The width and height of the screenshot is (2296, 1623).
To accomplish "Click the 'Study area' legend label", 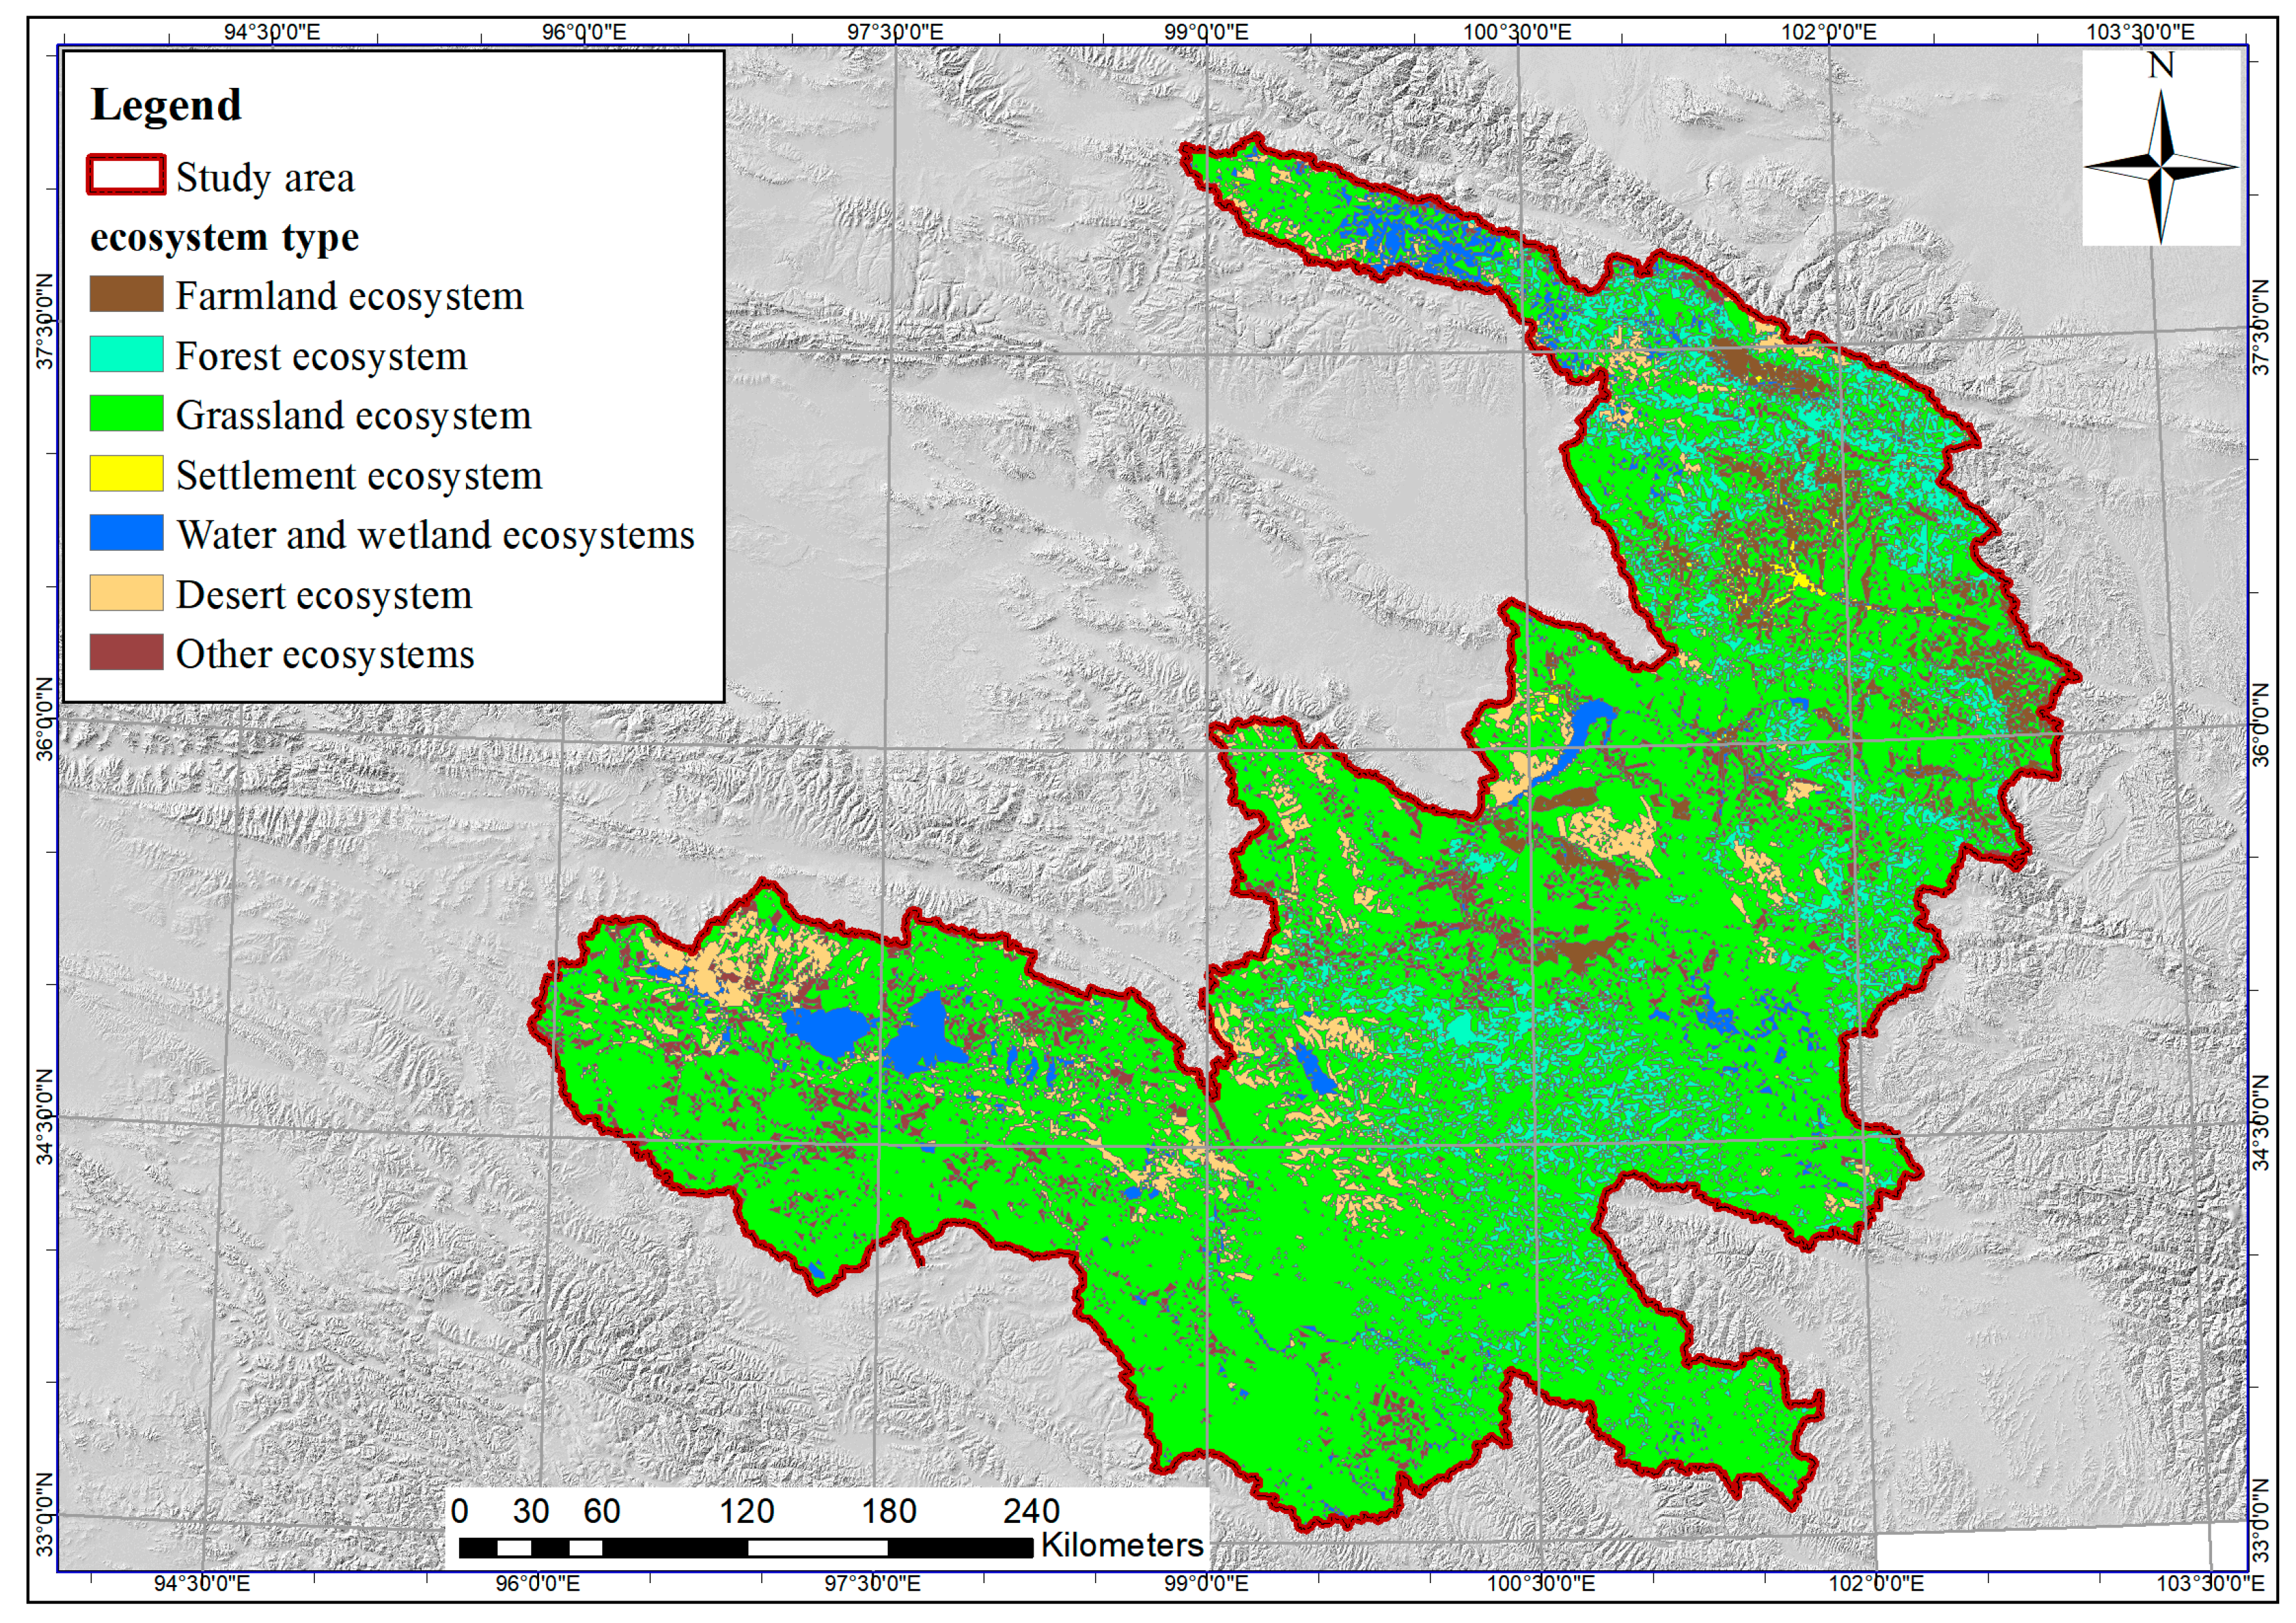I will [265, 178].
